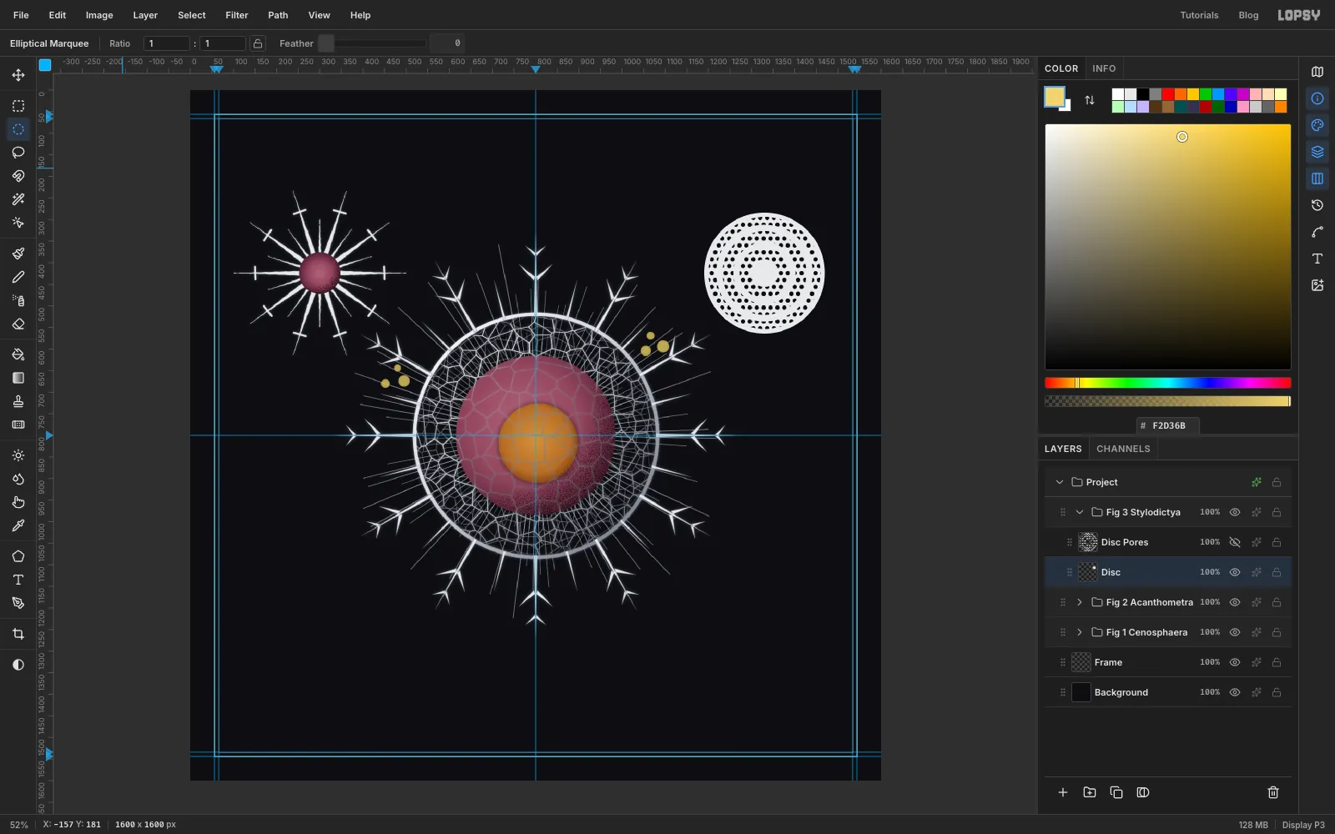This screenshot has width=1335, height=834.
Task: Delete layer with the trash icon
Action: [x=1273, y=792]
